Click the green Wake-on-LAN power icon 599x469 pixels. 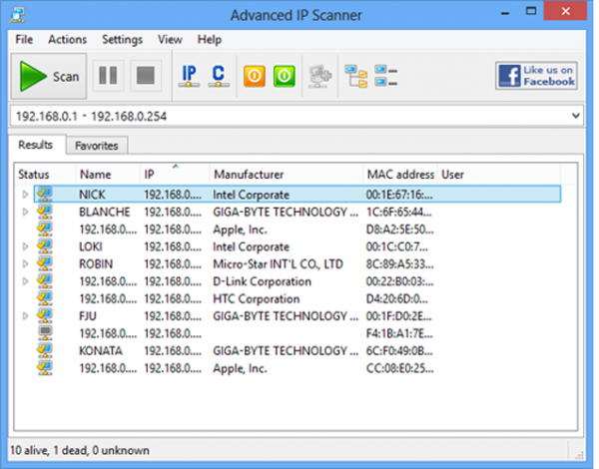(286, 77)
